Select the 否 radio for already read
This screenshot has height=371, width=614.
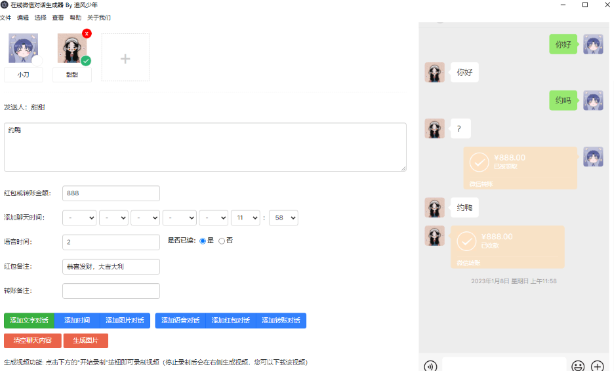click(222, 241)
